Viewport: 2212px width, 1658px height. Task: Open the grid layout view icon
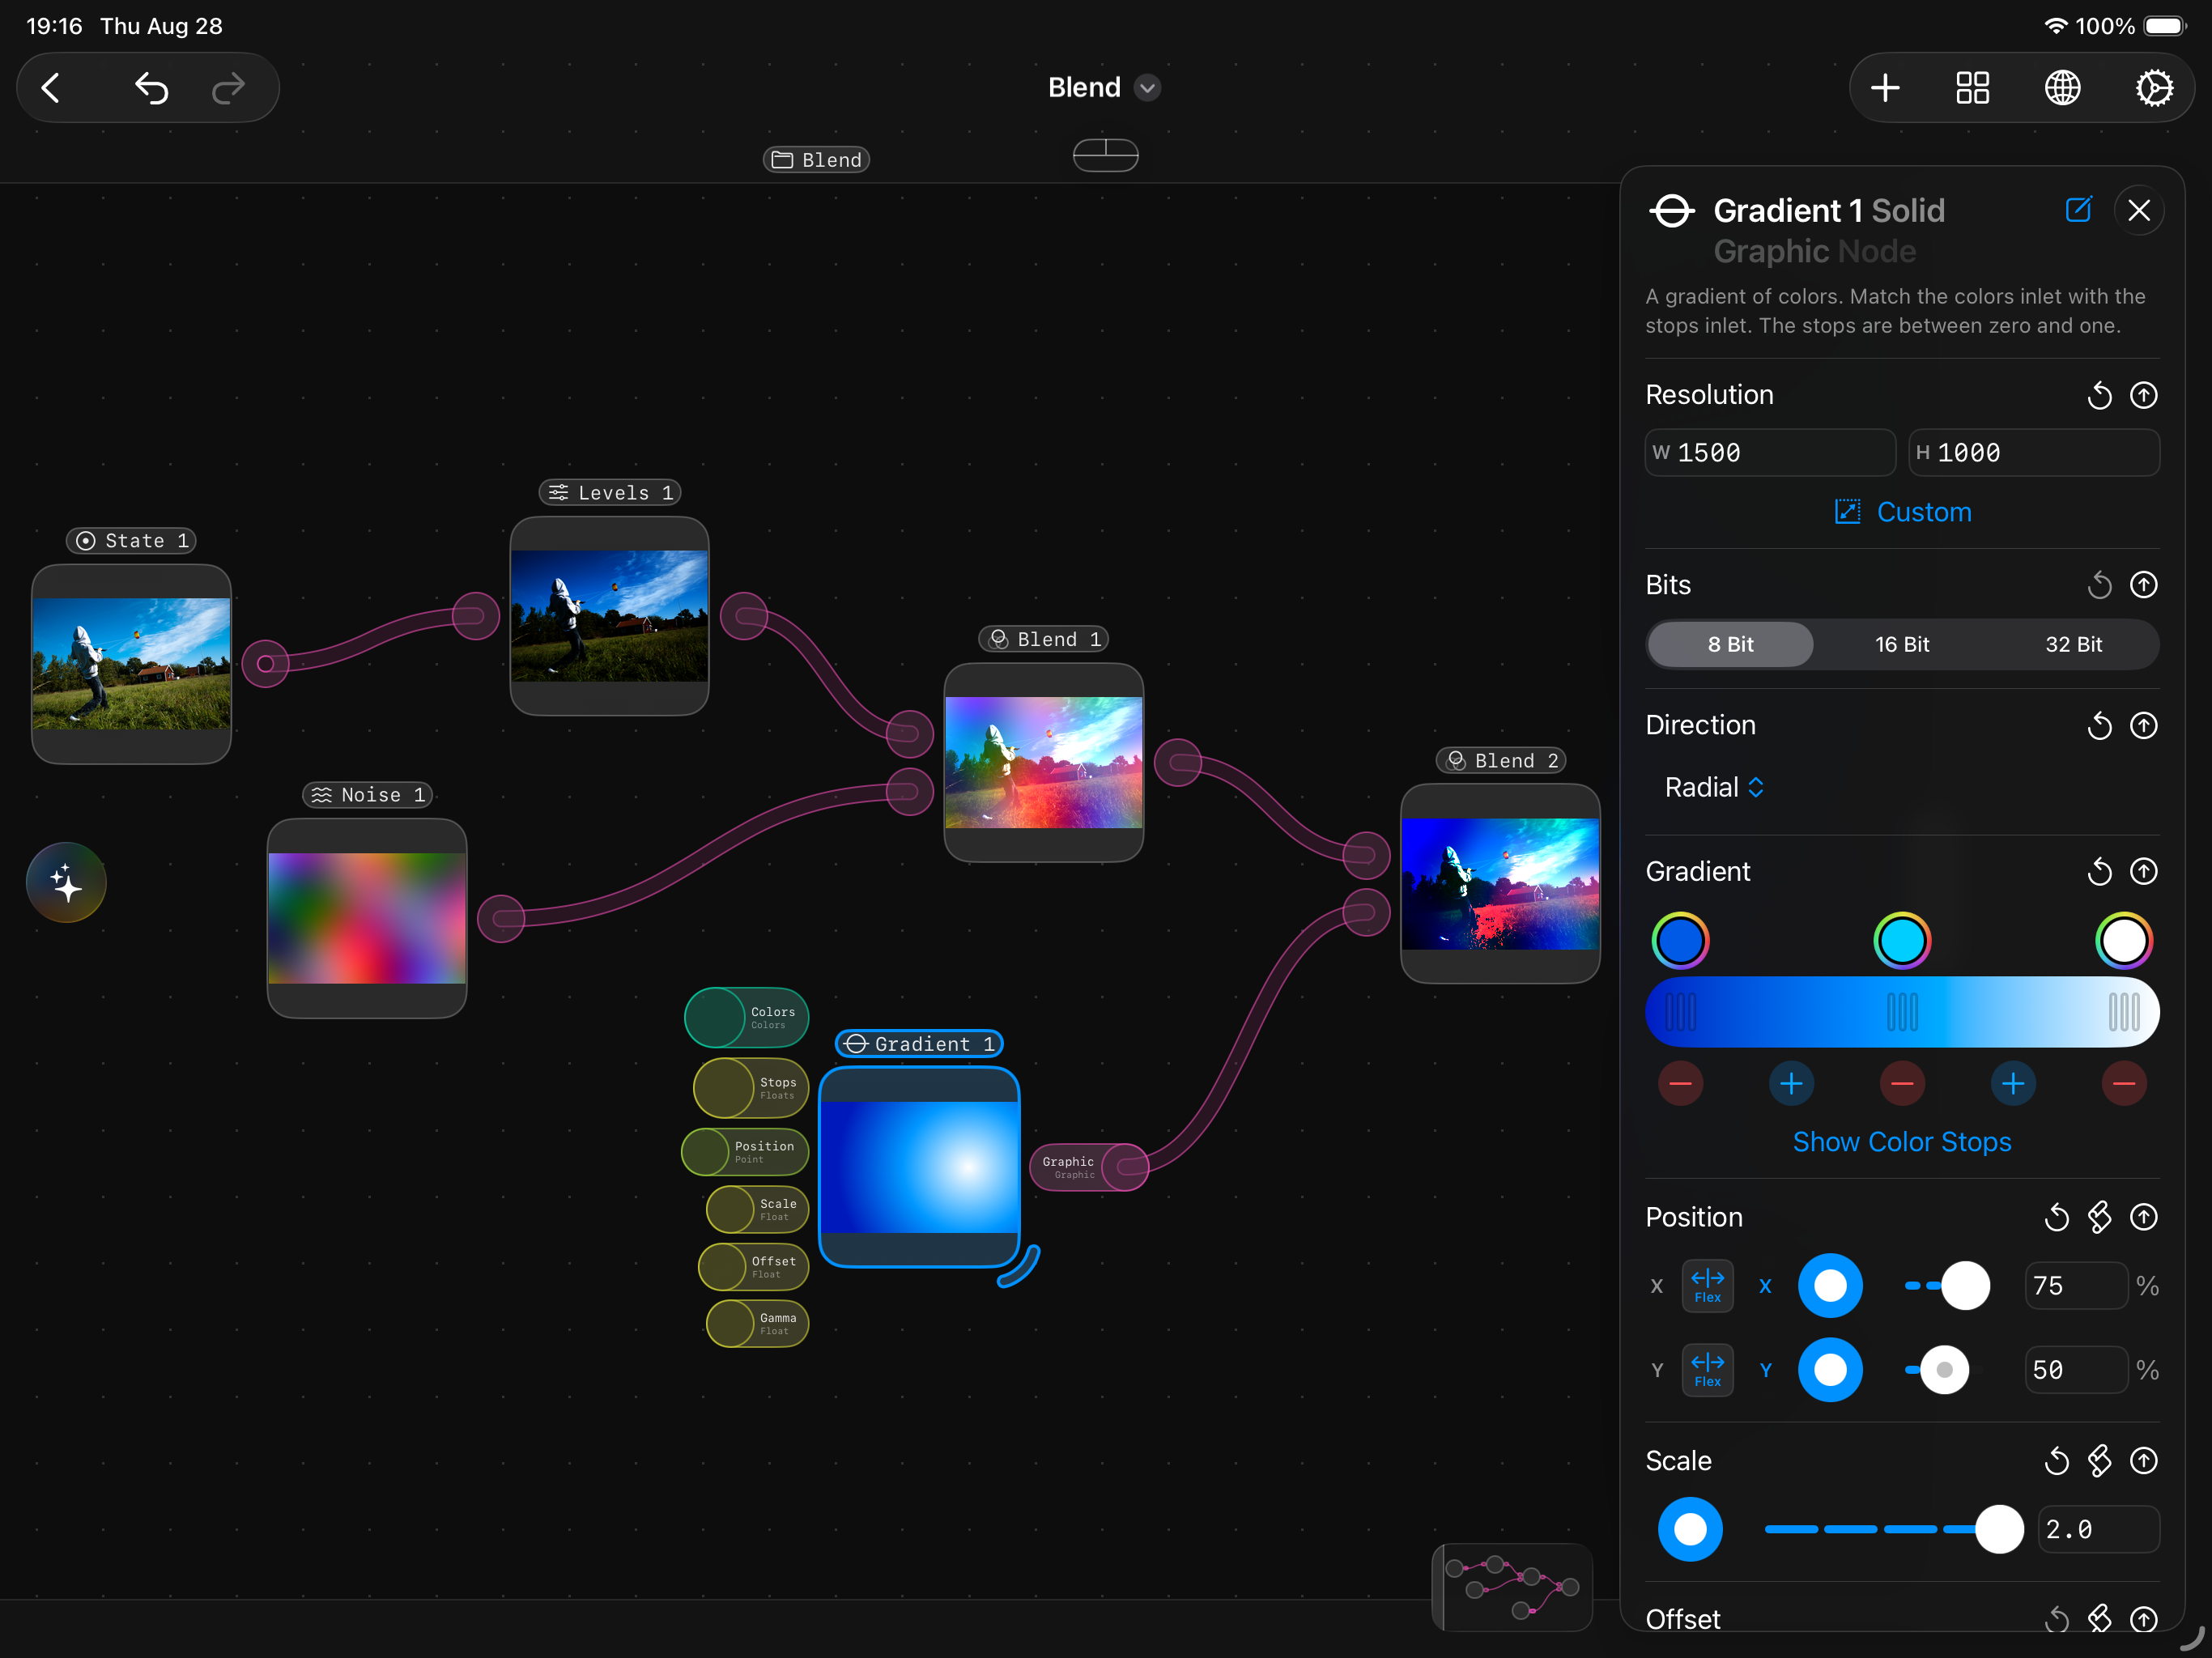pos(1972,88)
